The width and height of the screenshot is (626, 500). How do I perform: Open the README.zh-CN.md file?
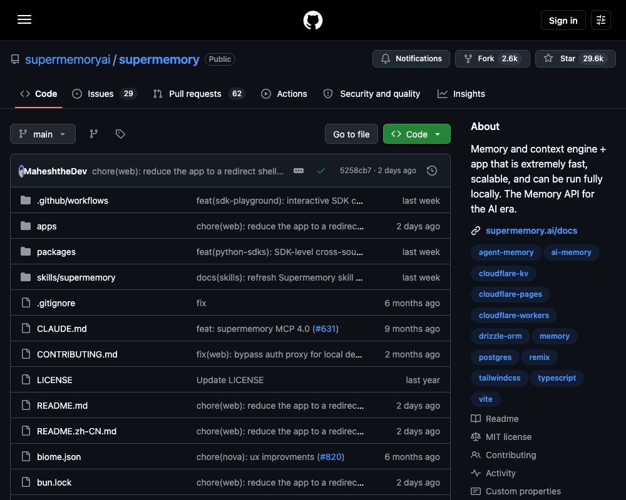coord(76,431)
